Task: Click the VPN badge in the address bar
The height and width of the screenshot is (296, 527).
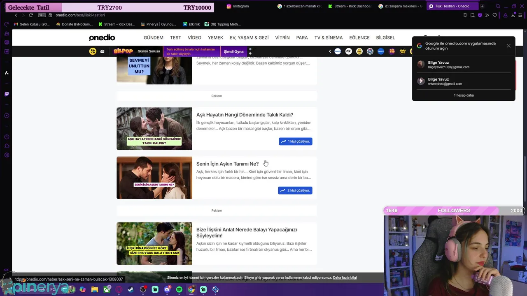Action: tap(42, 15)
